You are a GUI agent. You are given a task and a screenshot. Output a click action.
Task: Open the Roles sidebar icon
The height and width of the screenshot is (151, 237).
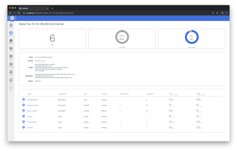point(11,49)
